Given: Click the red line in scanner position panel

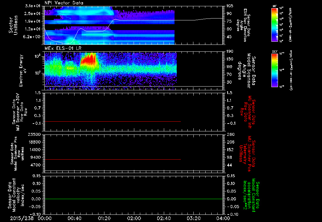Looking at the screenshot, I should (113, 159).
